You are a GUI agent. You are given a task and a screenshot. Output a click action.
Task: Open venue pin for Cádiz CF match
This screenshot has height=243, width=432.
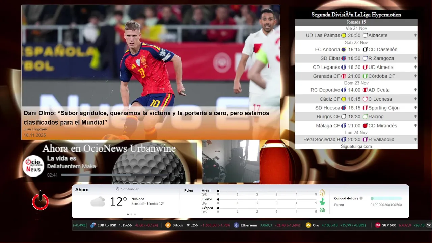click(415, 99)
